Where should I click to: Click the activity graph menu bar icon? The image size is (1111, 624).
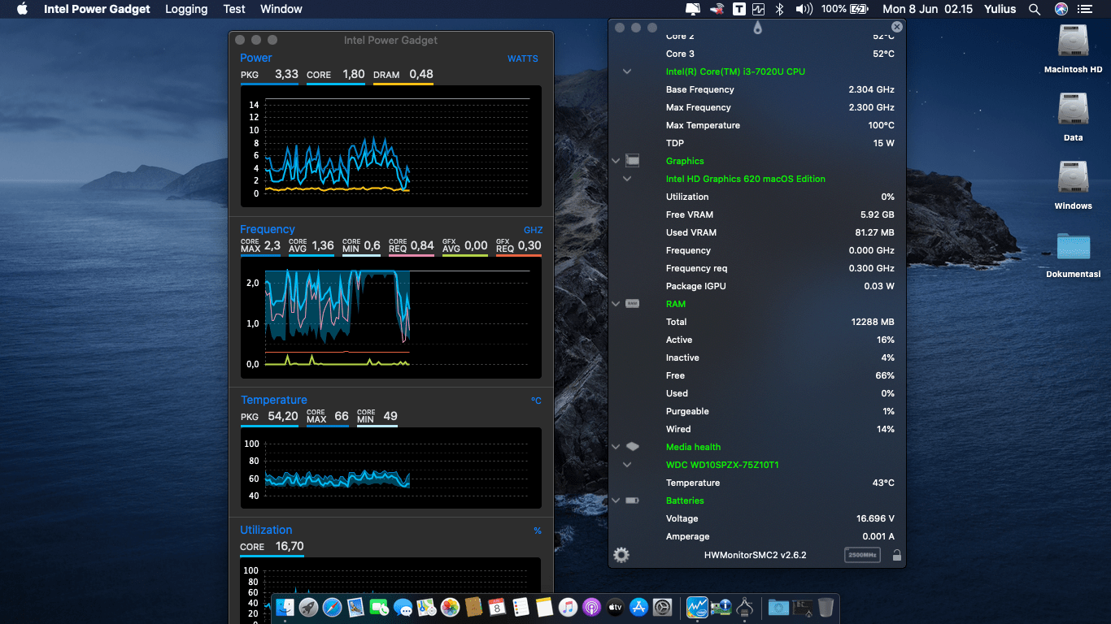pos(759,9)
